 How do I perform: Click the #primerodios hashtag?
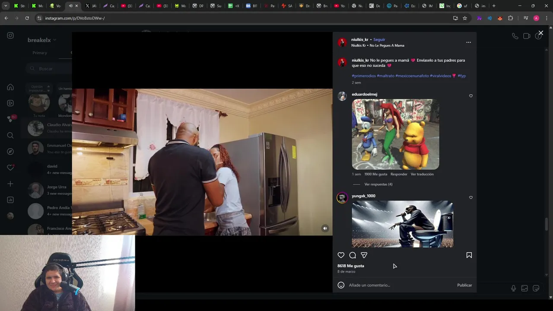(364, 76)
